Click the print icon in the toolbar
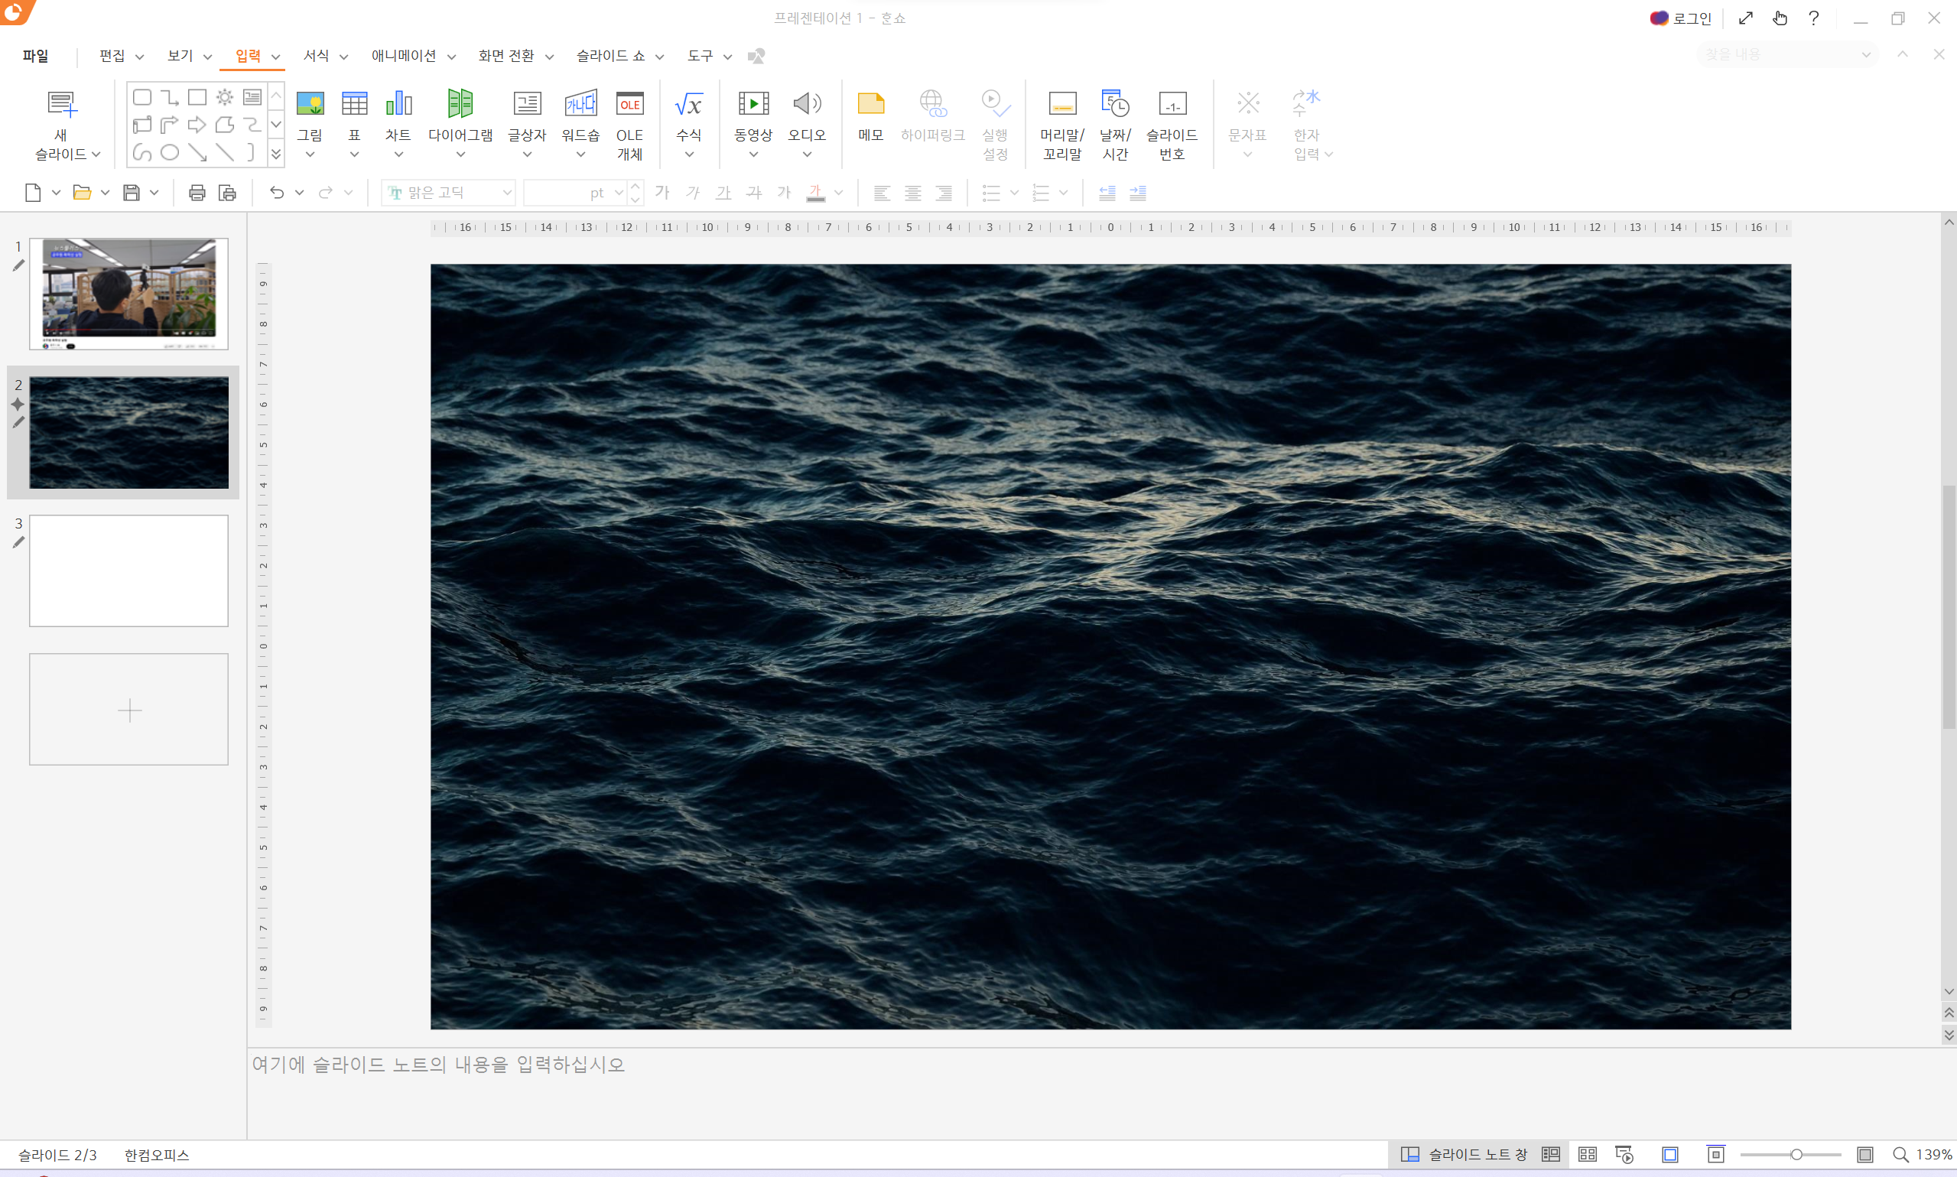Image resolution: width=1957 pixels, height=1177 pixels. point(197,193)
